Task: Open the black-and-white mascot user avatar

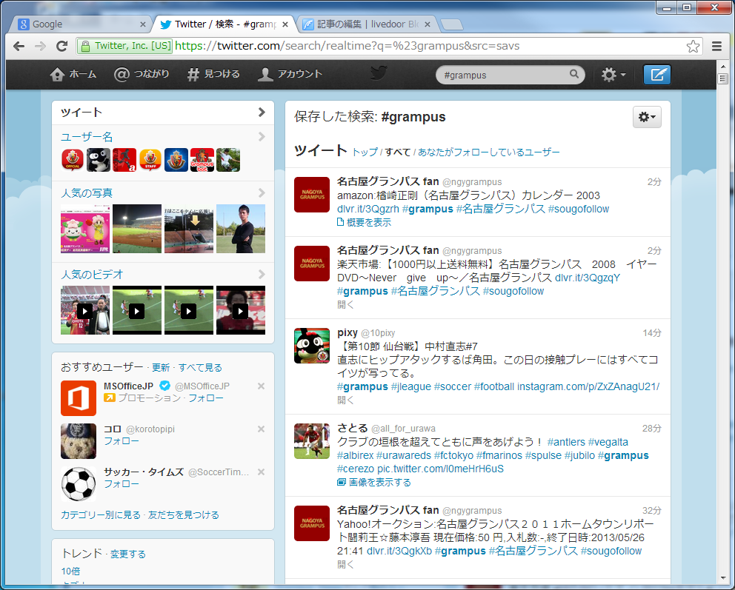Action: coord(99,160)
